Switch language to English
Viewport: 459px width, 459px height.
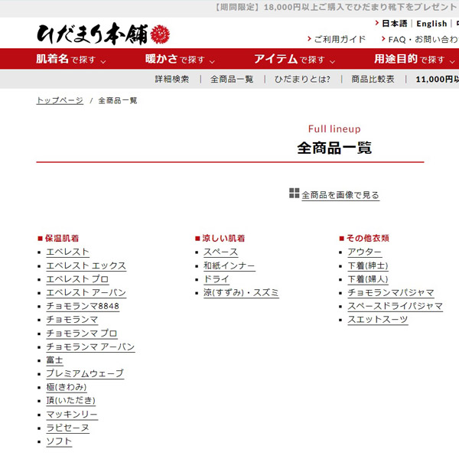[431, 24]
